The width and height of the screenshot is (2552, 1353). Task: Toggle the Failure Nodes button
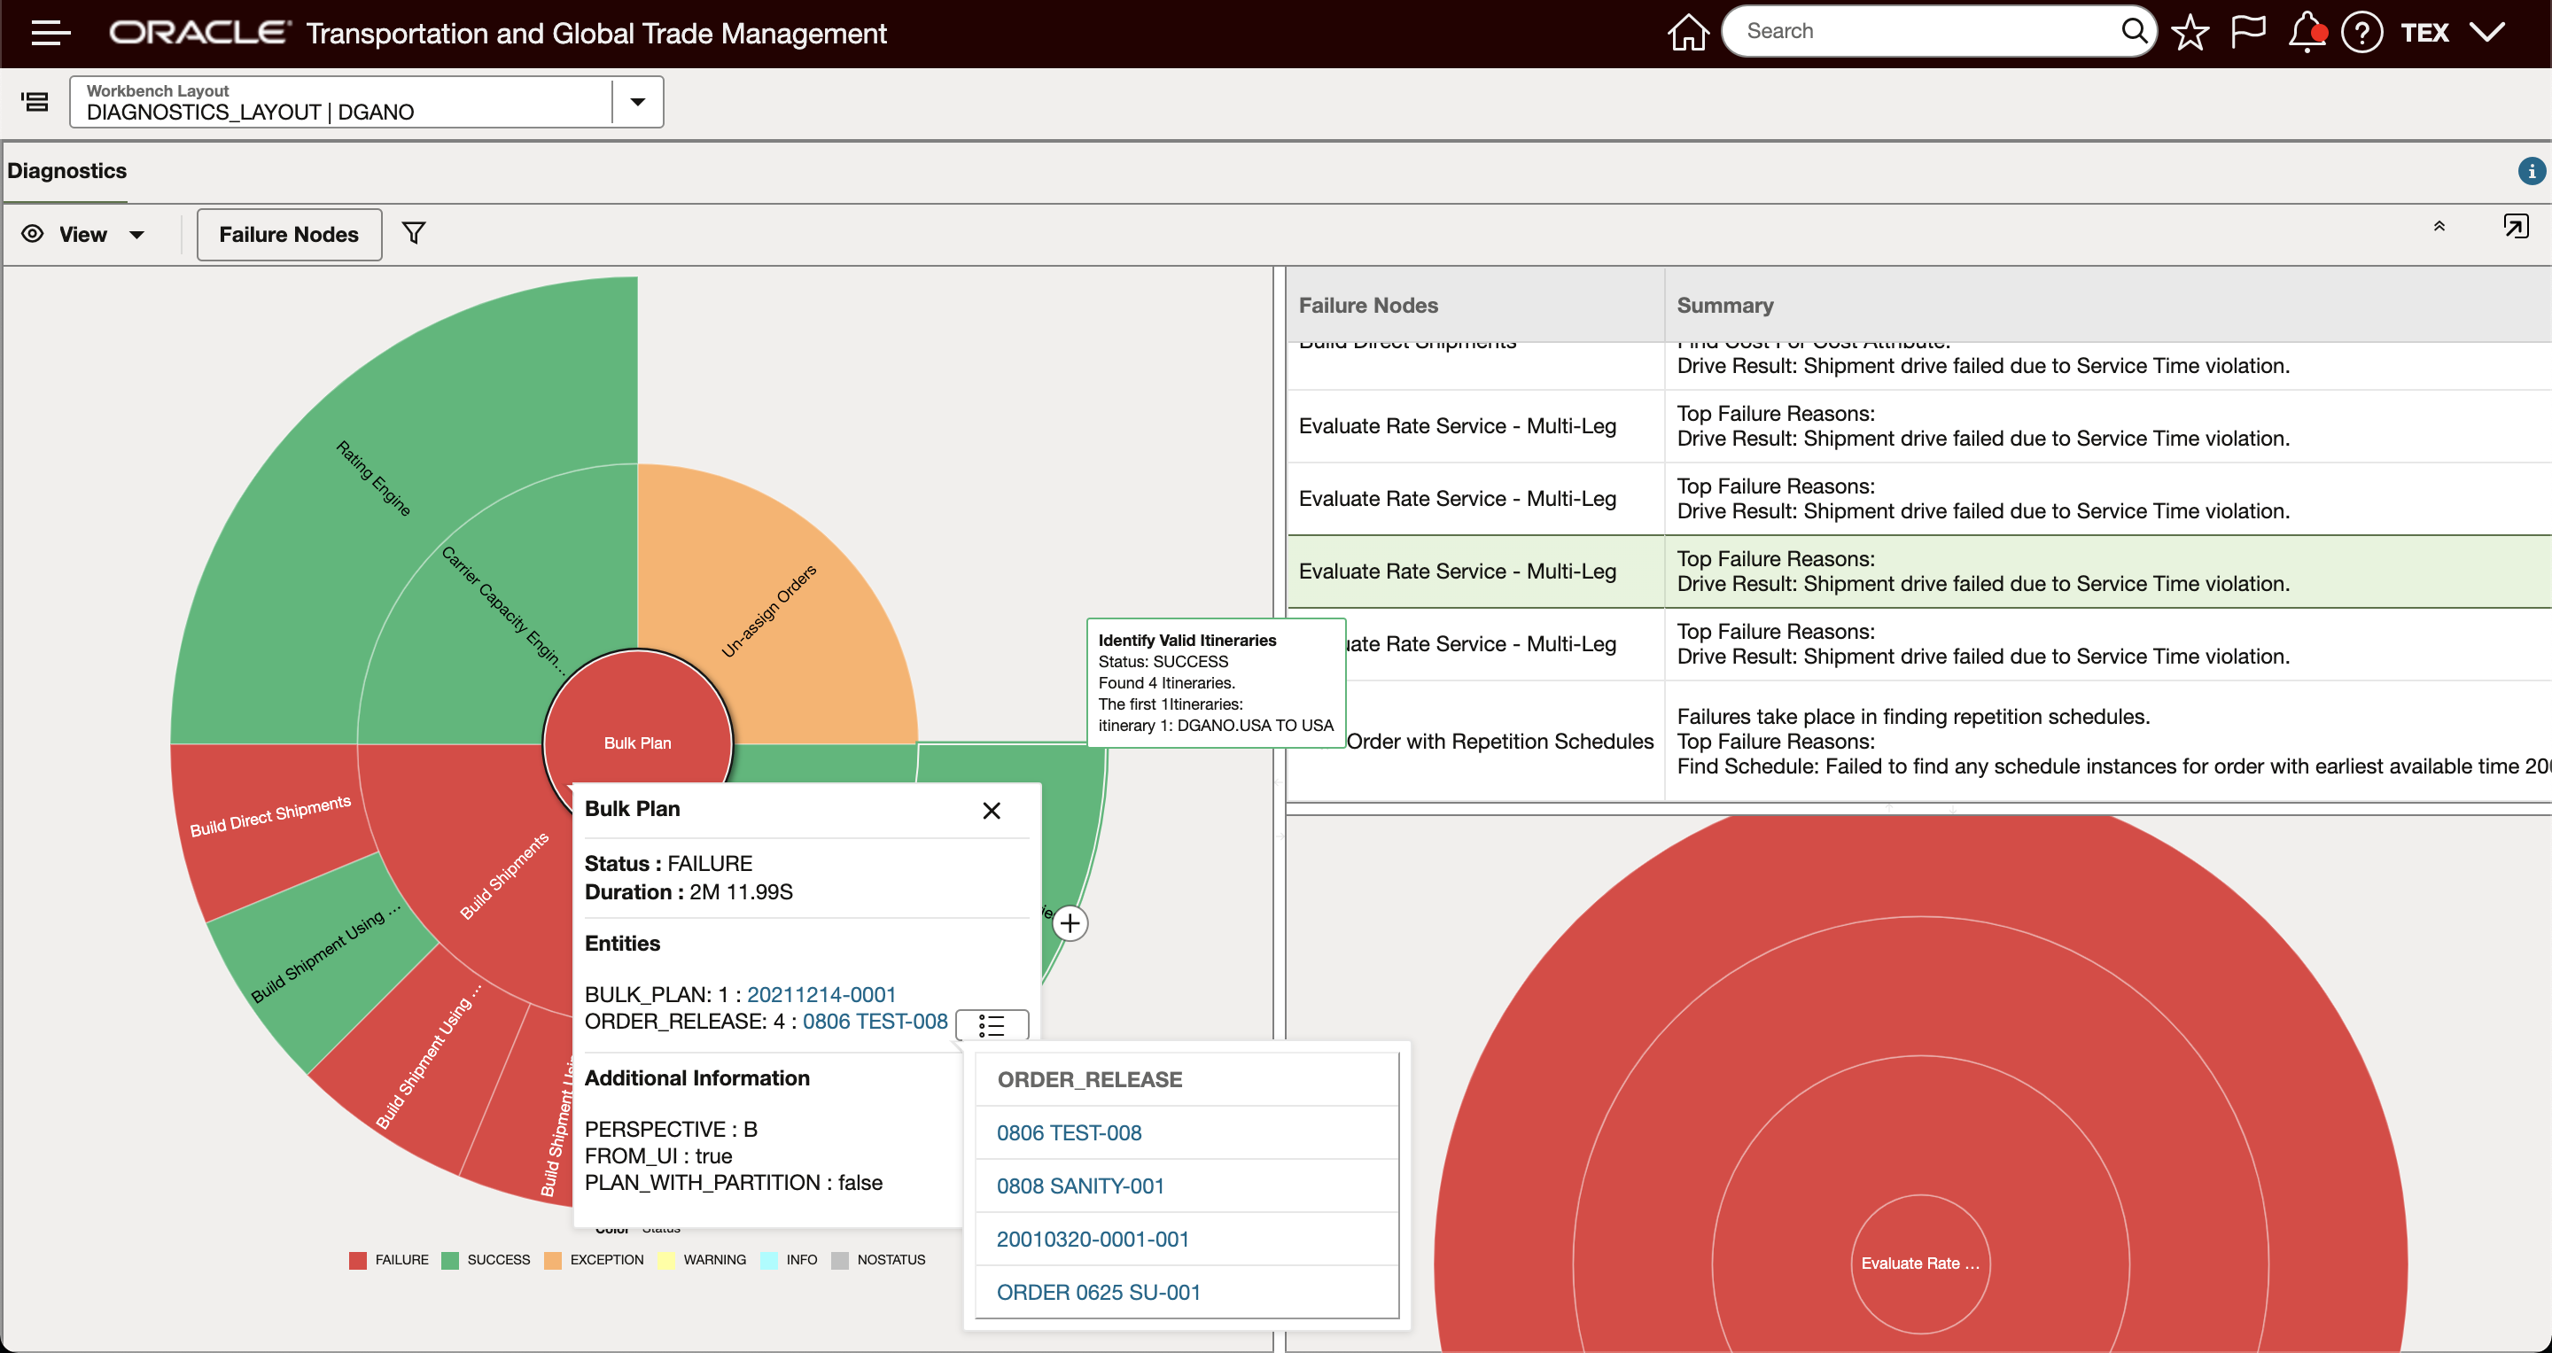(x=288, y=235)
